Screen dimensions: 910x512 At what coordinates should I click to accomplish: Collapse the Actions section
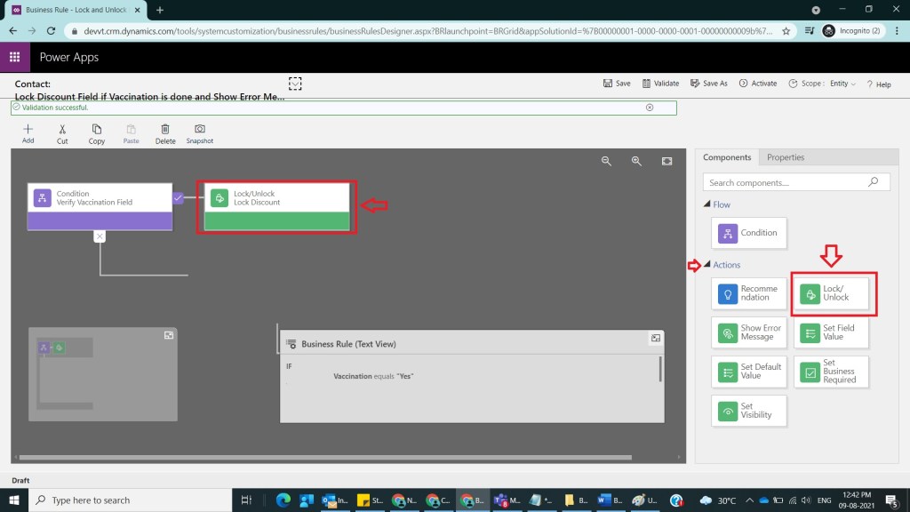pos(707,265)
